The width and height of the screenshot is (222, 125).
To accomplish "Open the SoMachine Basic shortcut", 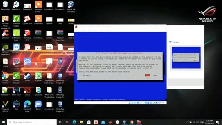I will coord(16,35).
